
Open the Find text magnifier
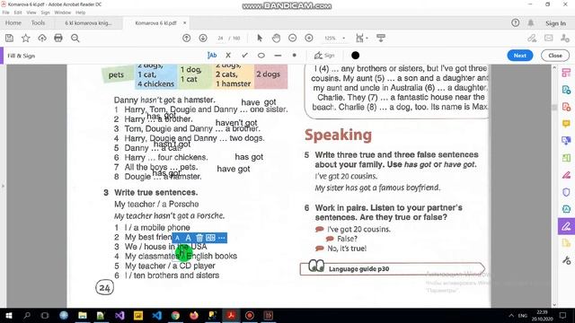tap(75, 38)
